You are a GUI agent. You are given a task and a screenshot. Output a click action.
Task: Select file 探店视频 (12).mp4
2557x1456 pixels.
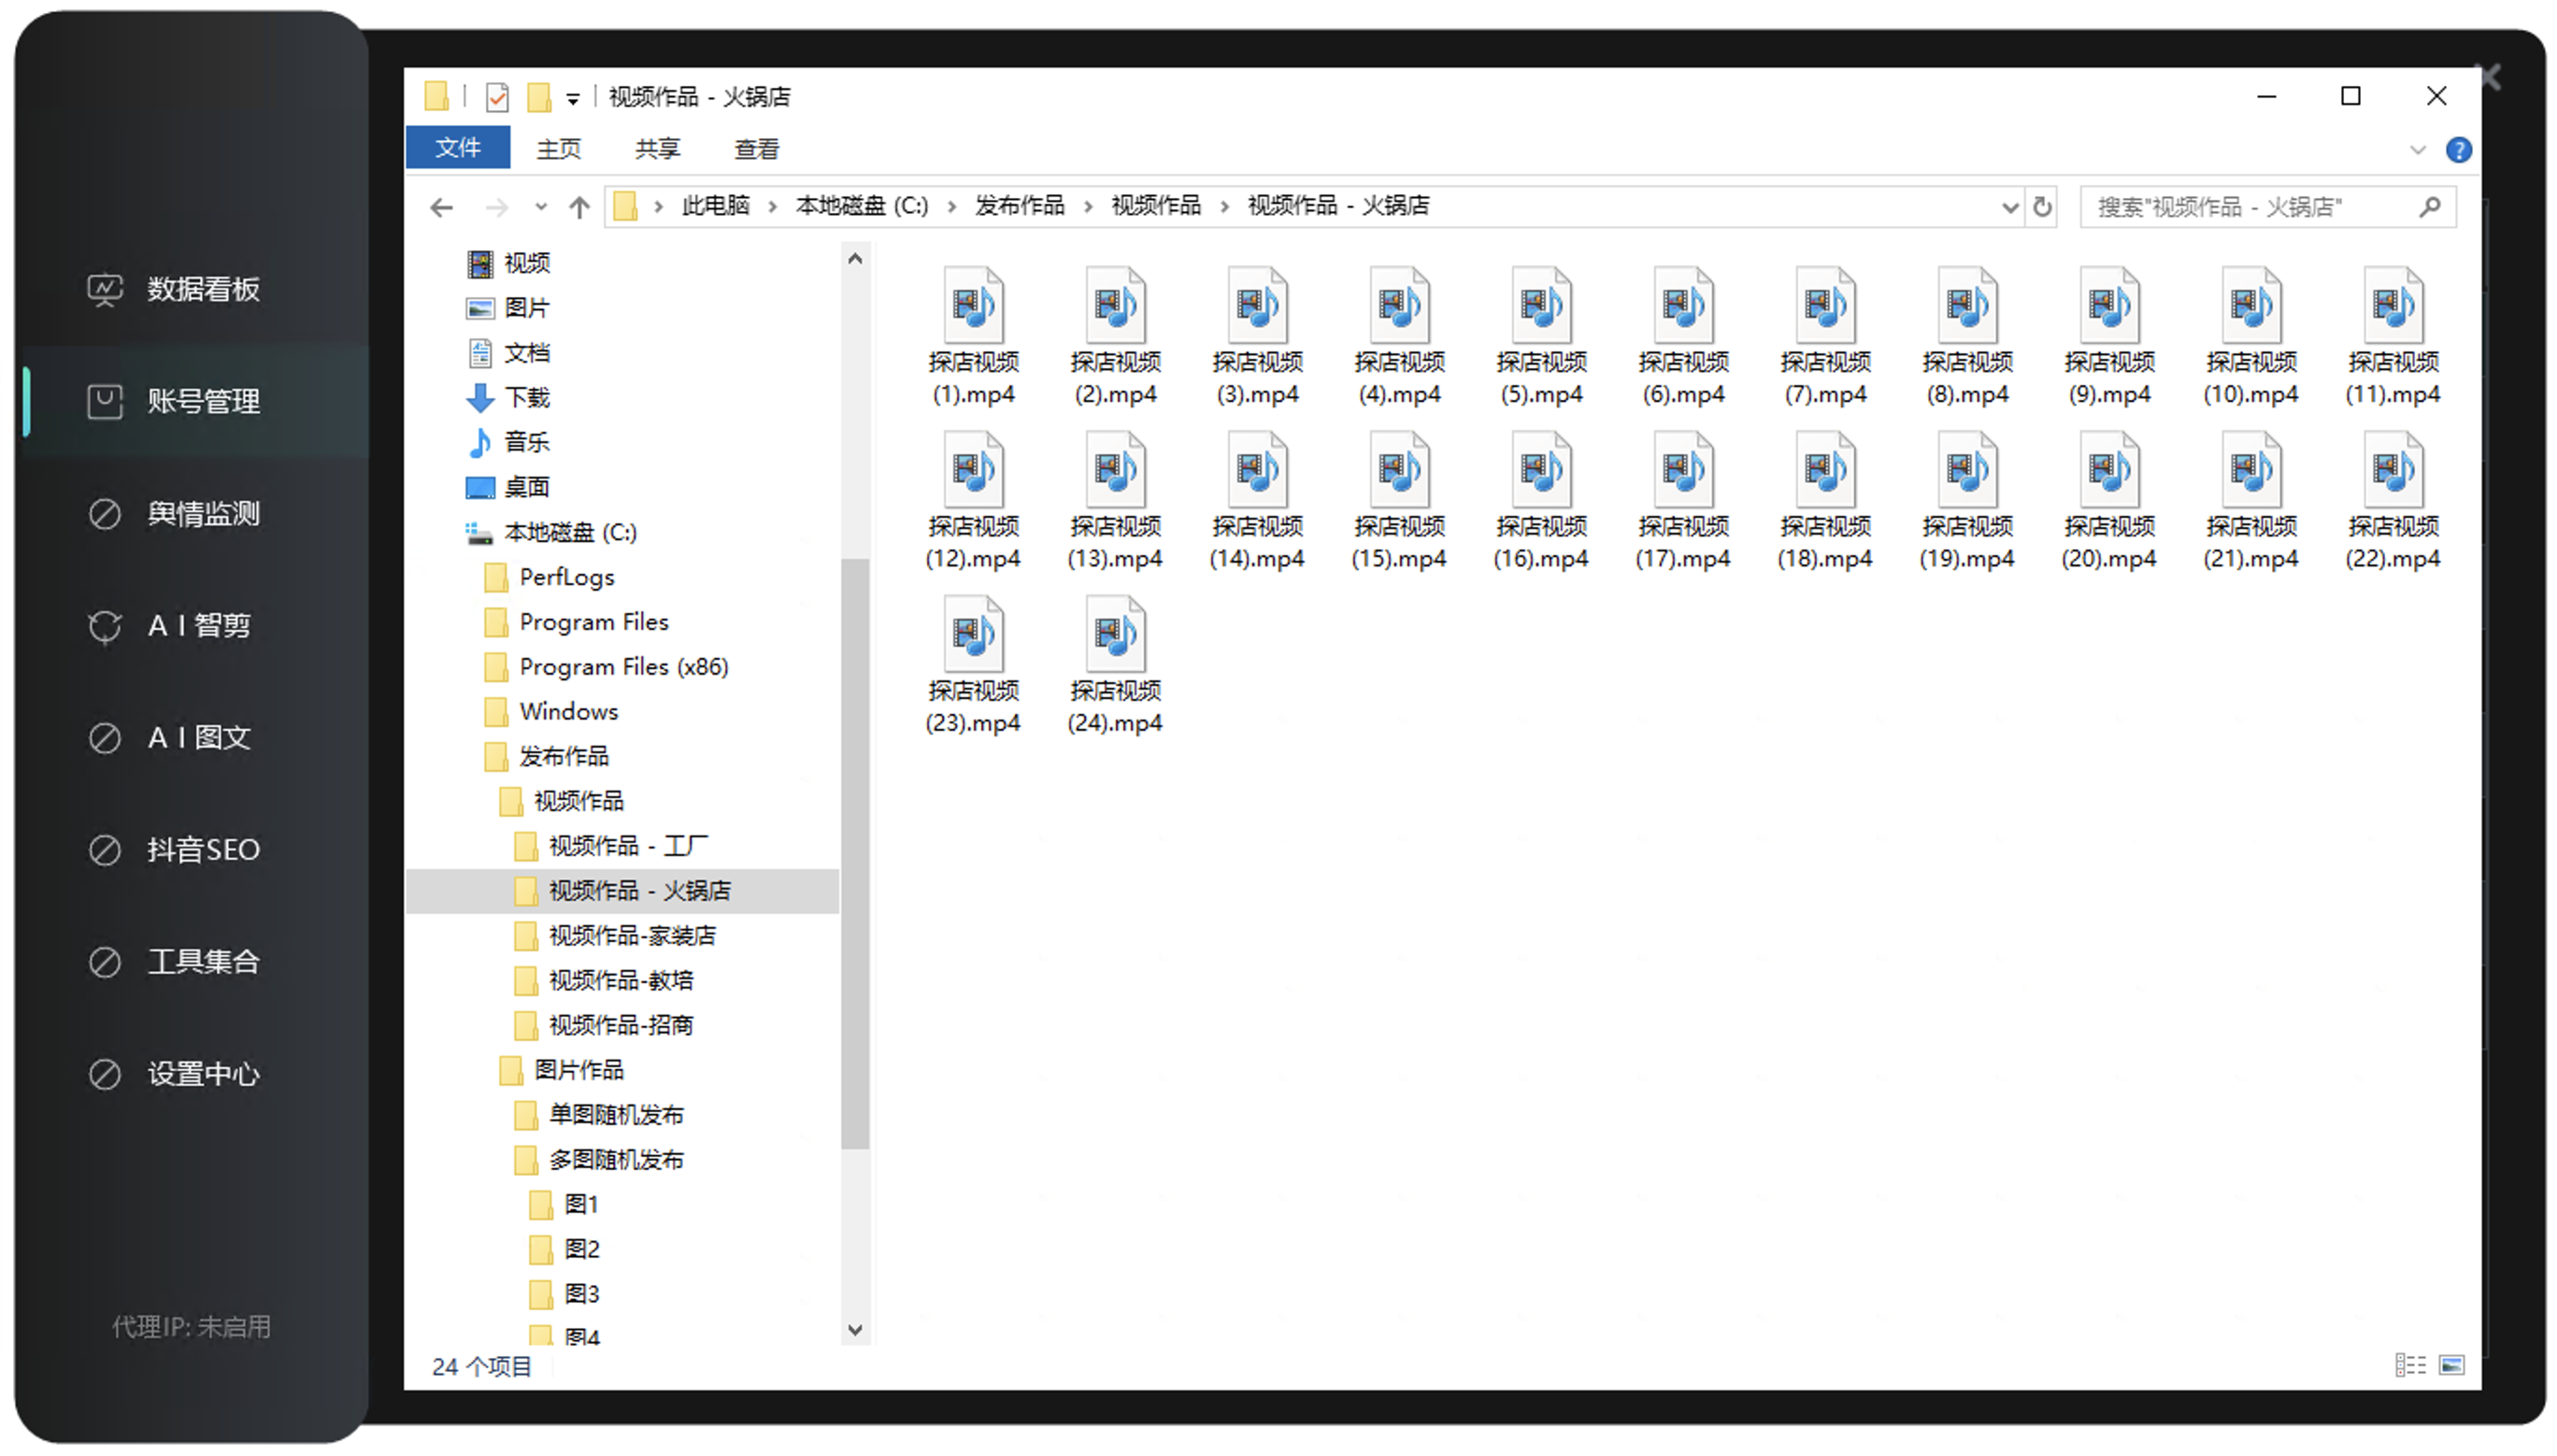point(973,501)
